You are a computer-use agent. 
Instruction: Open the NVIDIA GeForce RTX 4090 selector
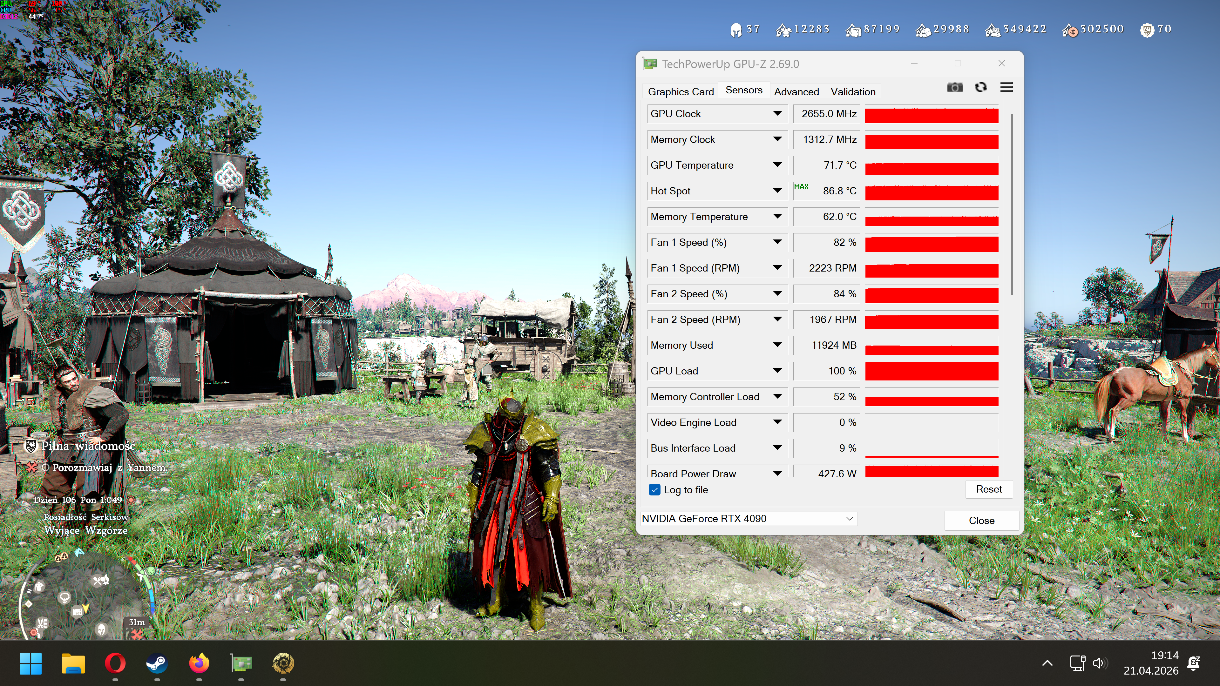(748, 519)
